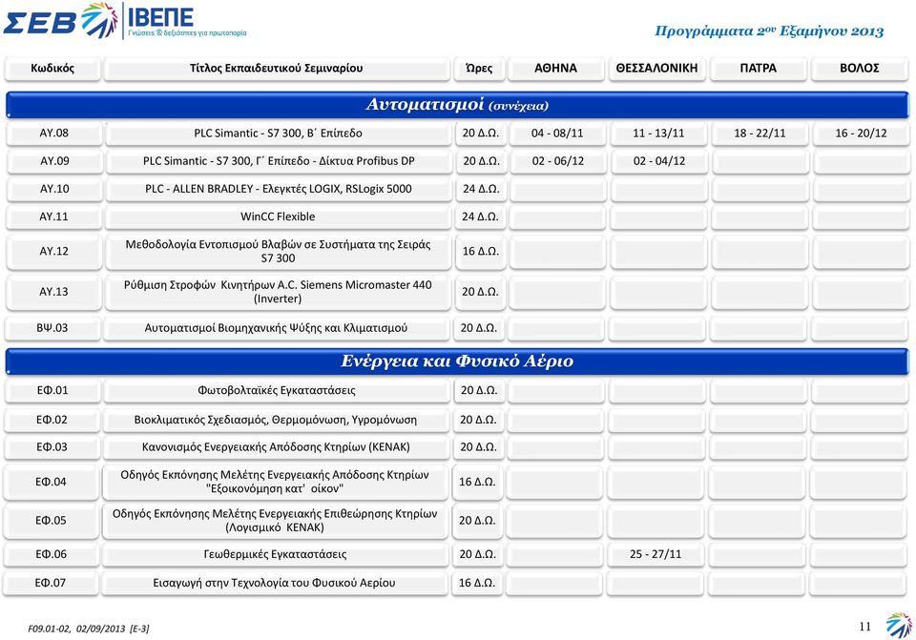This screenshot has width=916, height=640.
Task: Select code cell ΑΥ.10
Action: point(54,189)
